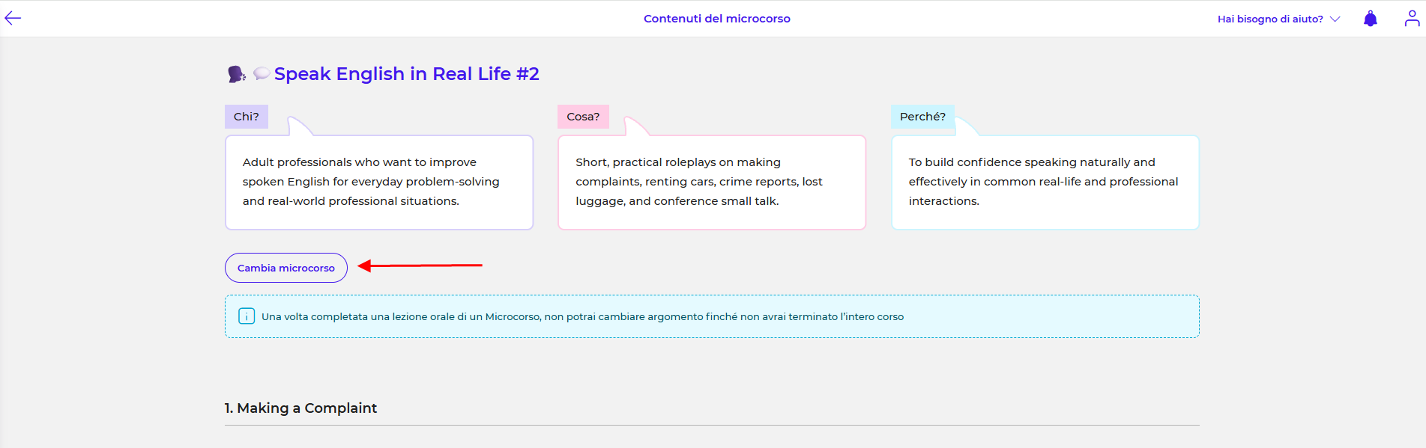1426x448 pixels.
Task: Open the "Hai bisogno di aiuto?" menu
Action: (x=1269, y=19)
